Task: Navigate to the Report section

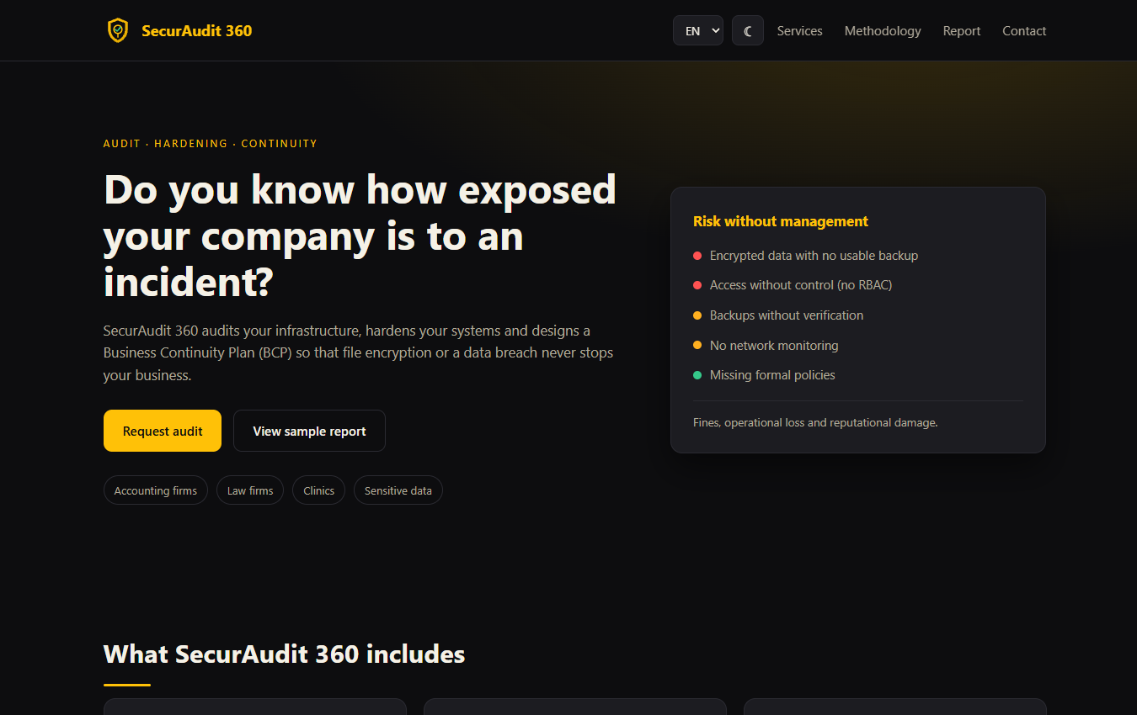Action: pos(962,31)
